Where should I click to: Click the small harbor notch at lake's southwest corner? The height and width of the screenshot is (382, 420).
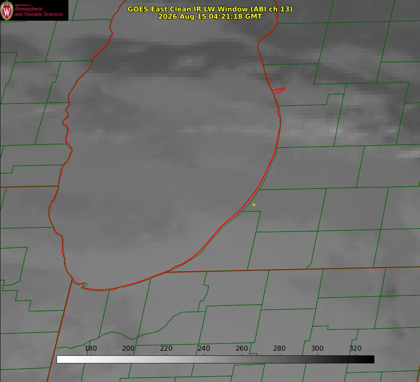tap(84, 285)
